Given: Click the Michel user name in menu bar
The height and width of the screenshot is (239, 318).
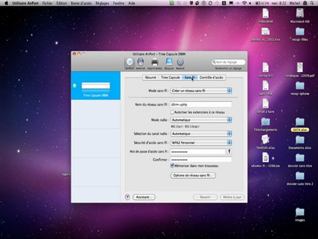Looking at the screenshot, I should point(295,3).
